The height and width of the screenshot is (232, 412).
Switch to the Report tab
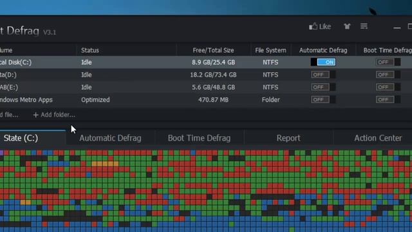288,138
